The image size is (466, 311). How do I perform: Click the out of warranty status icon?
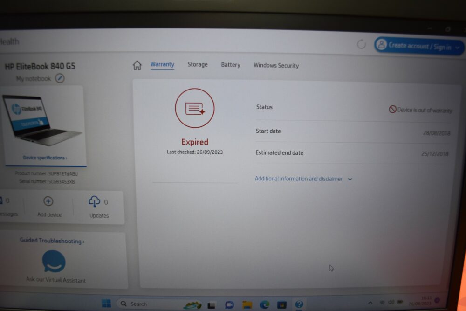[392, 109]
